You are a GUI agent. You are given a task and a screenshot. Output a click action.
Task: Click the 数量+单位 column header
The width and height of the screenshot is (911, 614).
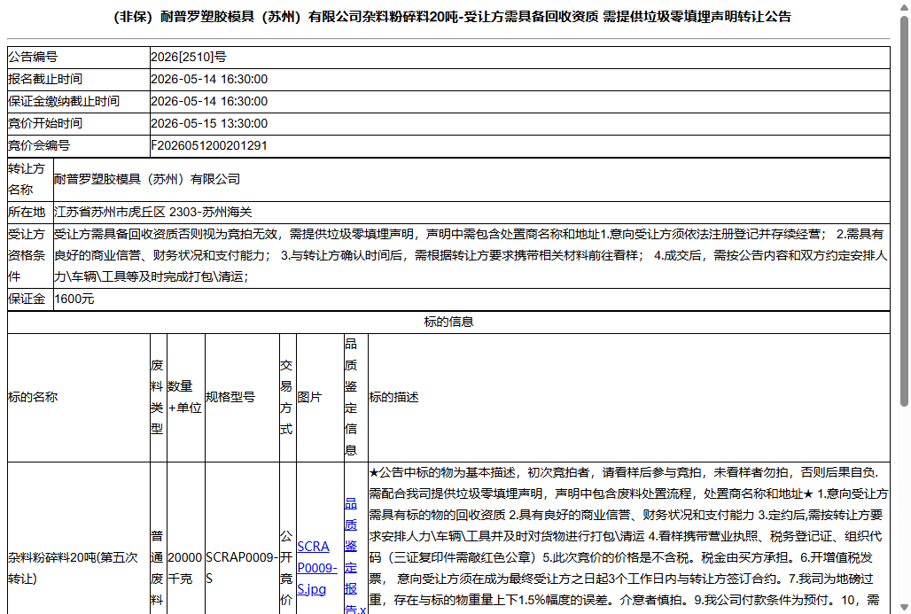click(185, 397)
